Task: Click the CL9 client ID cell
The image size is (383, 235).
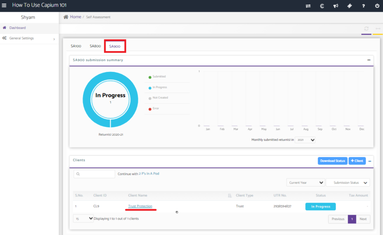Action: coord(96,206)
